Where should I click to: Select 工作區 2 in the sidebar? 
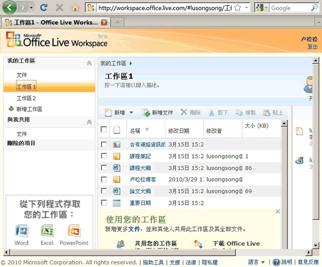(26, 98)
